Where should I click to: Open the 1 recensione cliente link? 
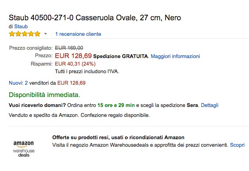(x=78, y=34)
